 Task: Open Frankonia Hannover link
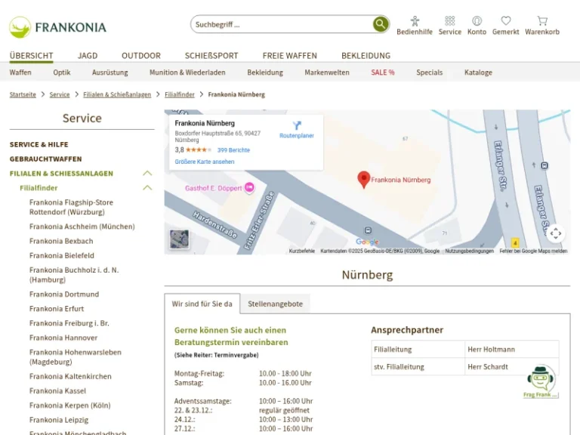[x=63, y=338]
